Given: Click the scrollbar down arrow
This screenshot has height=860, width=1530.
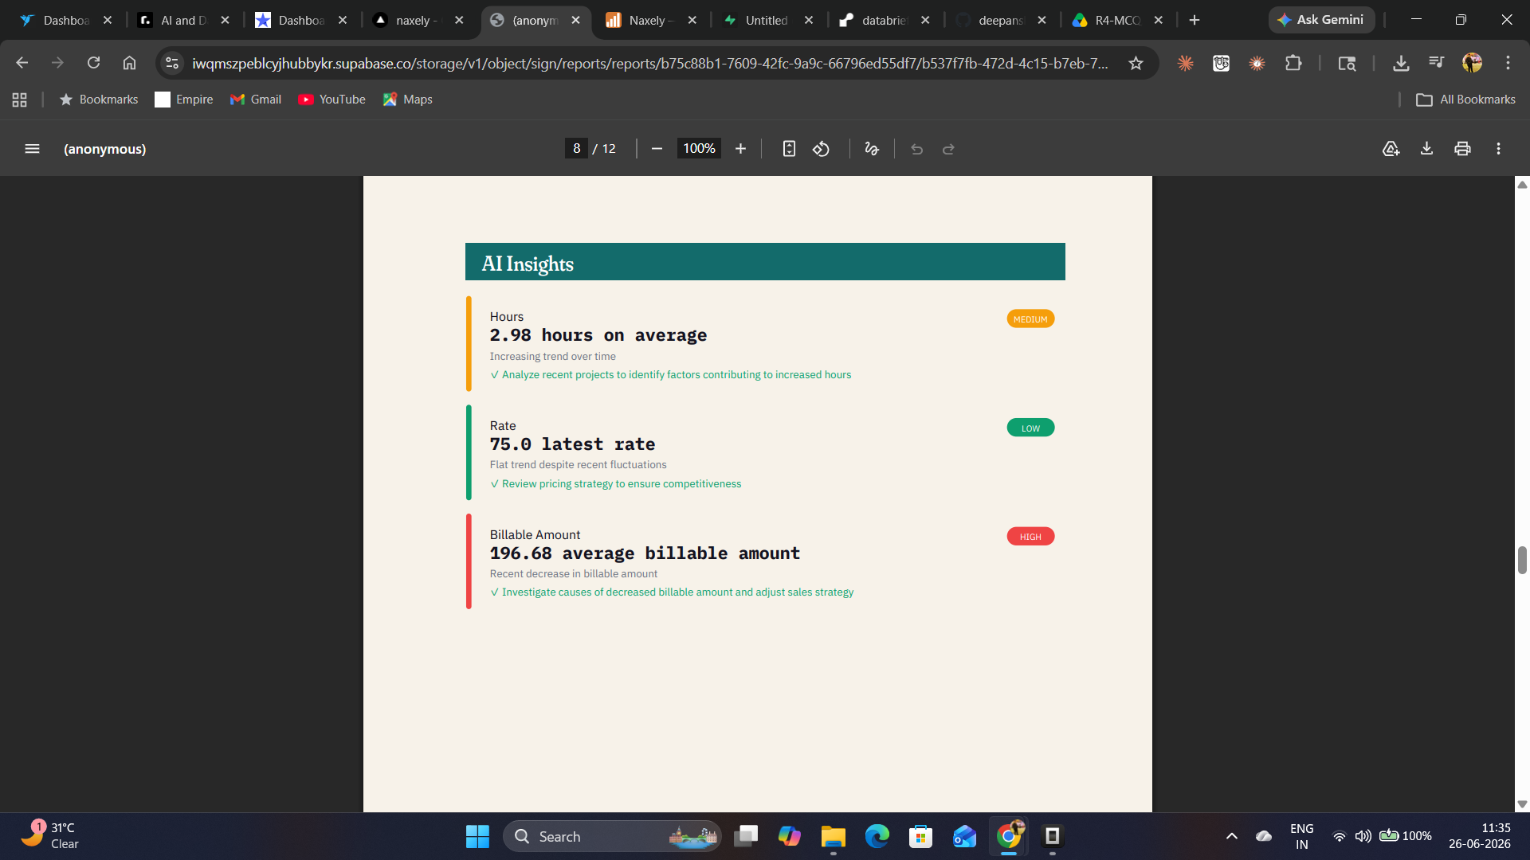Looking at the screenshot, I should pyautogui.click(x=1522, y=804).
